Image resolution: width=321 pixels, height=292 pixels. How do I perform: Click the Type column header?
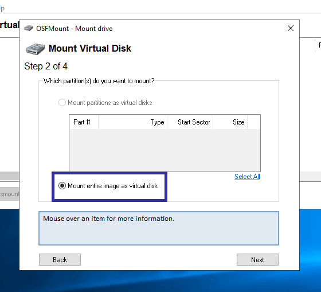pos(132,122)
